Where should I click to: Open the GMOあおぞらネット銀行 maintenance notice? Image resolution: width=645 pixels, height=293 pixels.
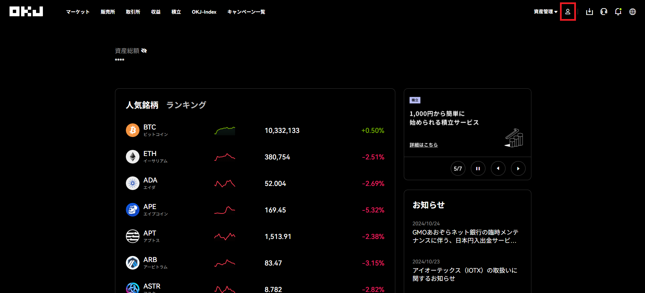465,236
